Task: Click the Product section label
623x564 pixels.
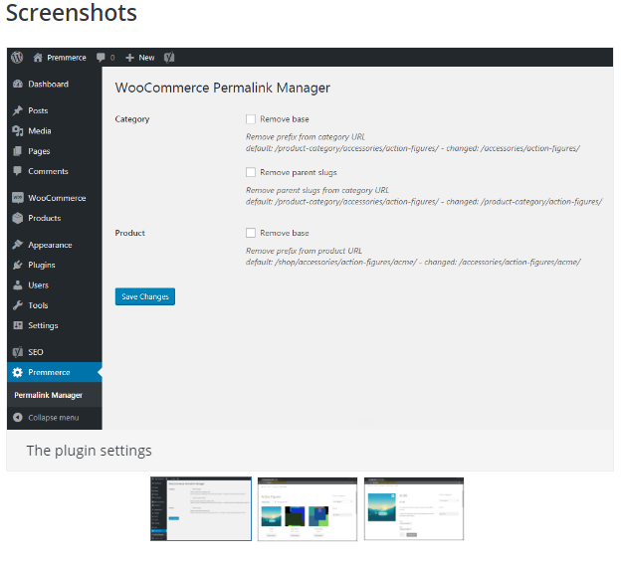Action: point(130,233)
